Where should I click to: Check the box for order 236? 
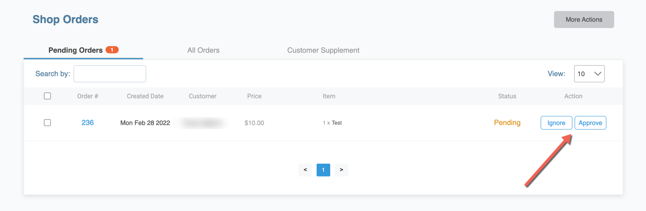[x=47, y=123]
